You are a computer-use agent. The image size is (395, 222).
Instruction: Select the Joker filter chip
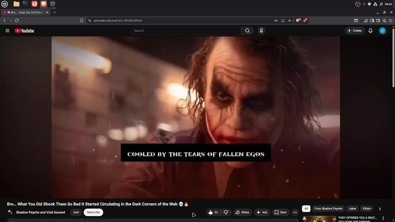pyautogui.click(x=352, y=209)
